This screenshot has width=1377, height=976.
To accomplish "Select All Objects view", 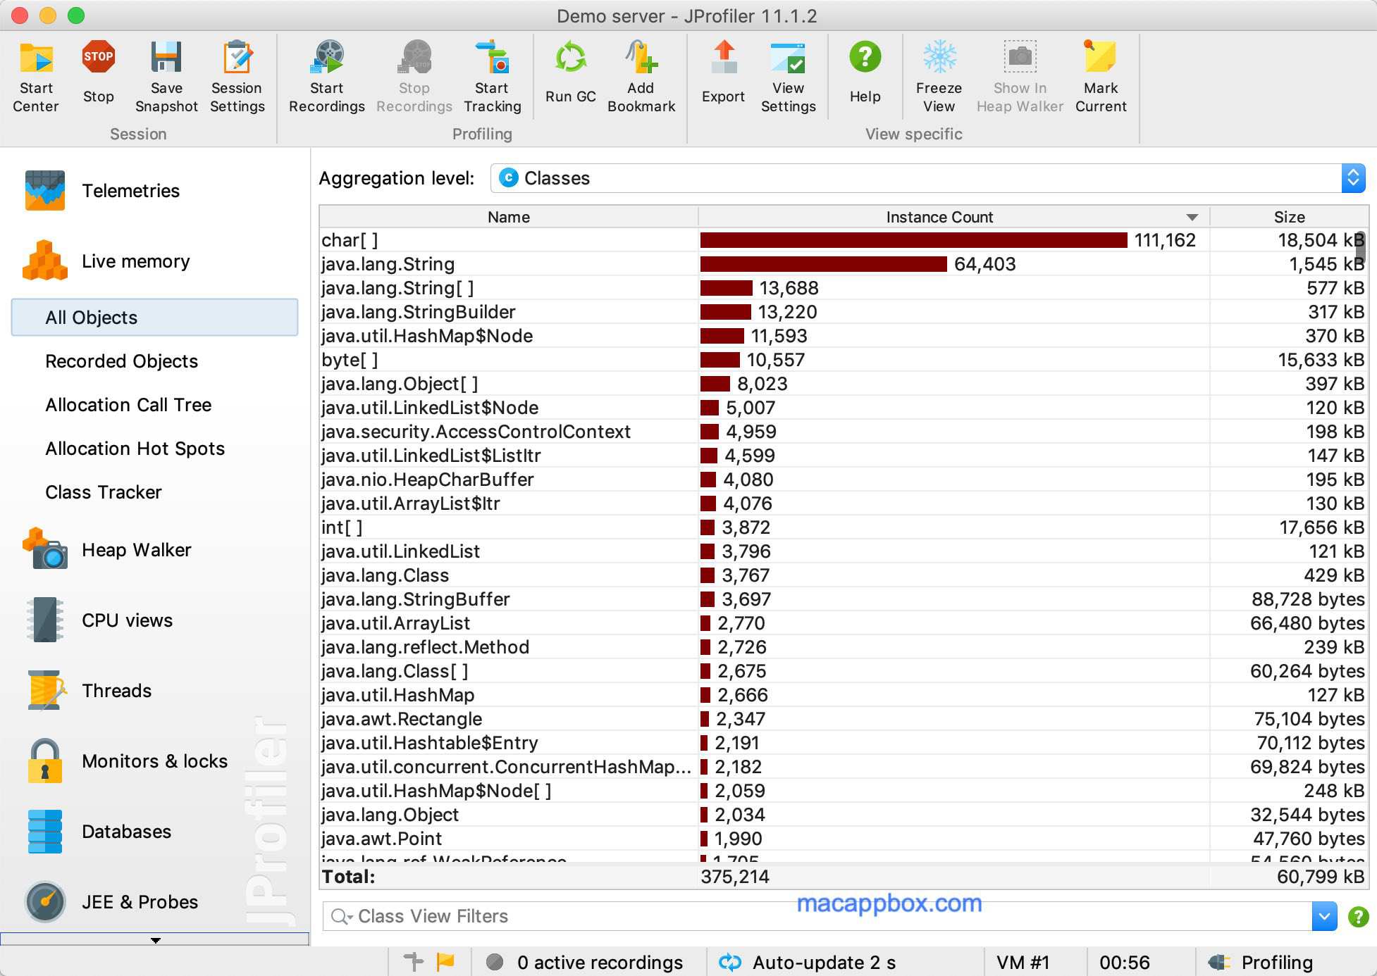I will click(155, 318).
